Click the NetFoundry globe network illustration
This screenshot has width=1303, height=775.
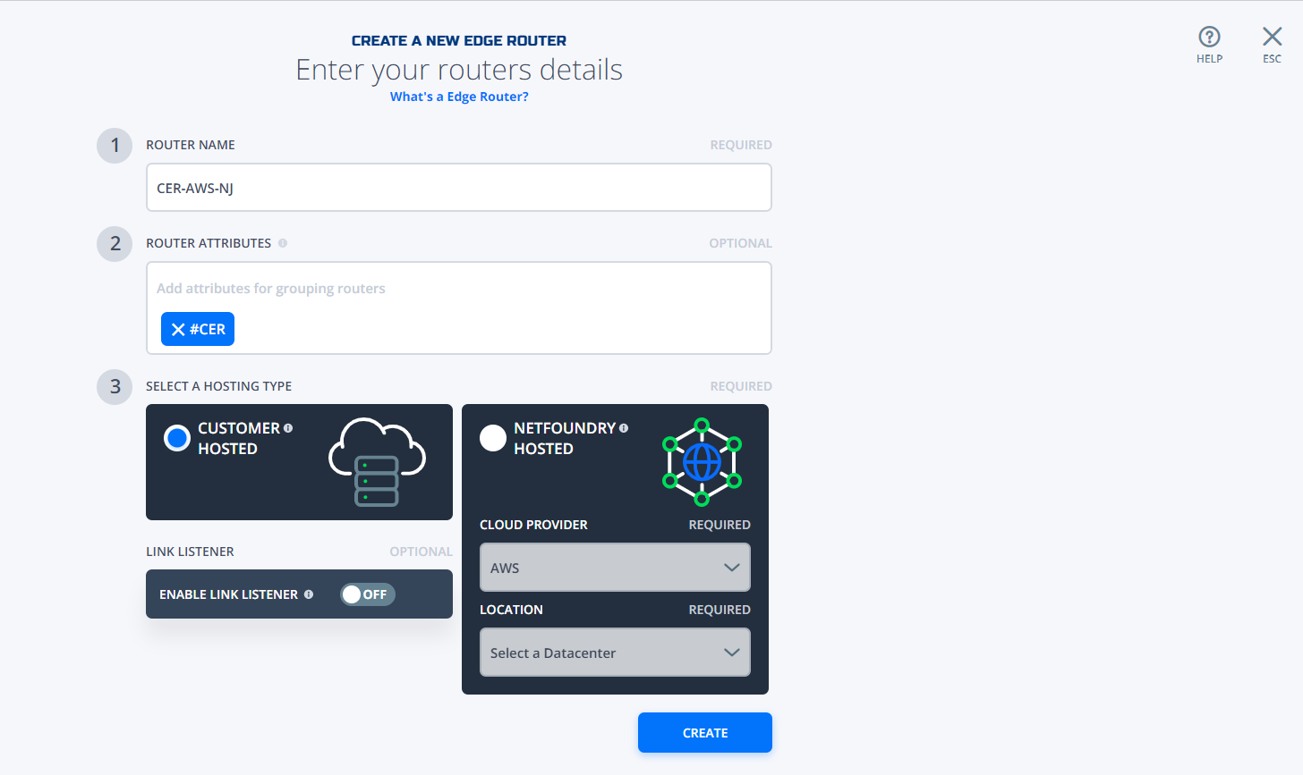702,462
